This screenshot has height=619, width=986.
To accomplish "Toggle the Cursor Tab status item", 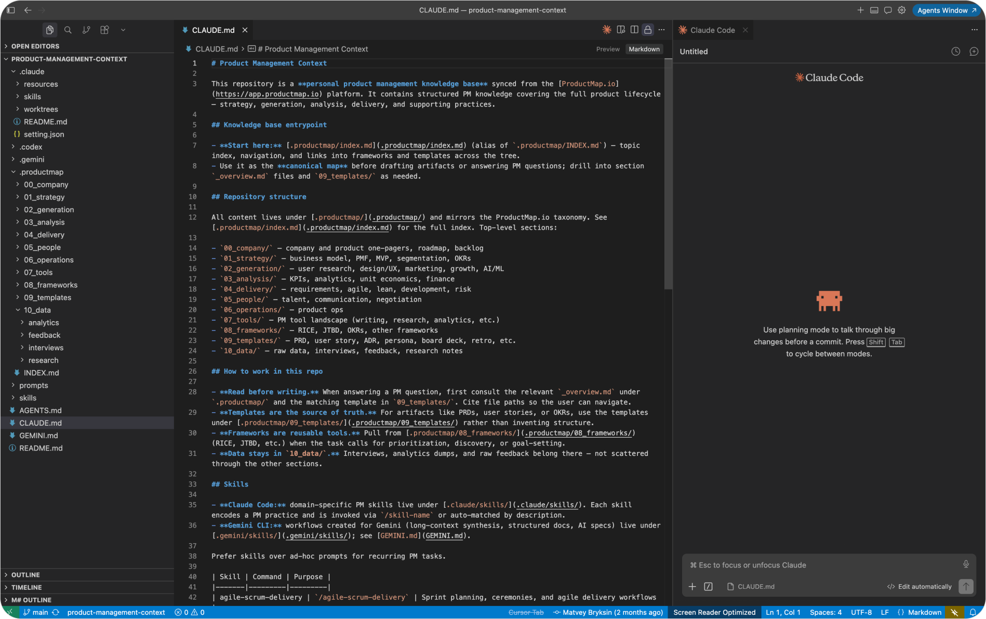I will [526, 612].
